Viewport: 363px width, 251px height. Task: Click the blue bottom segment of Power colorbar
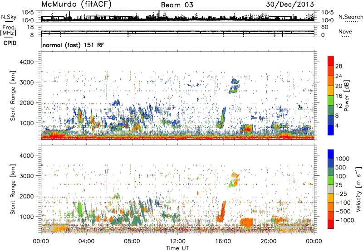[x=331, y=130]
